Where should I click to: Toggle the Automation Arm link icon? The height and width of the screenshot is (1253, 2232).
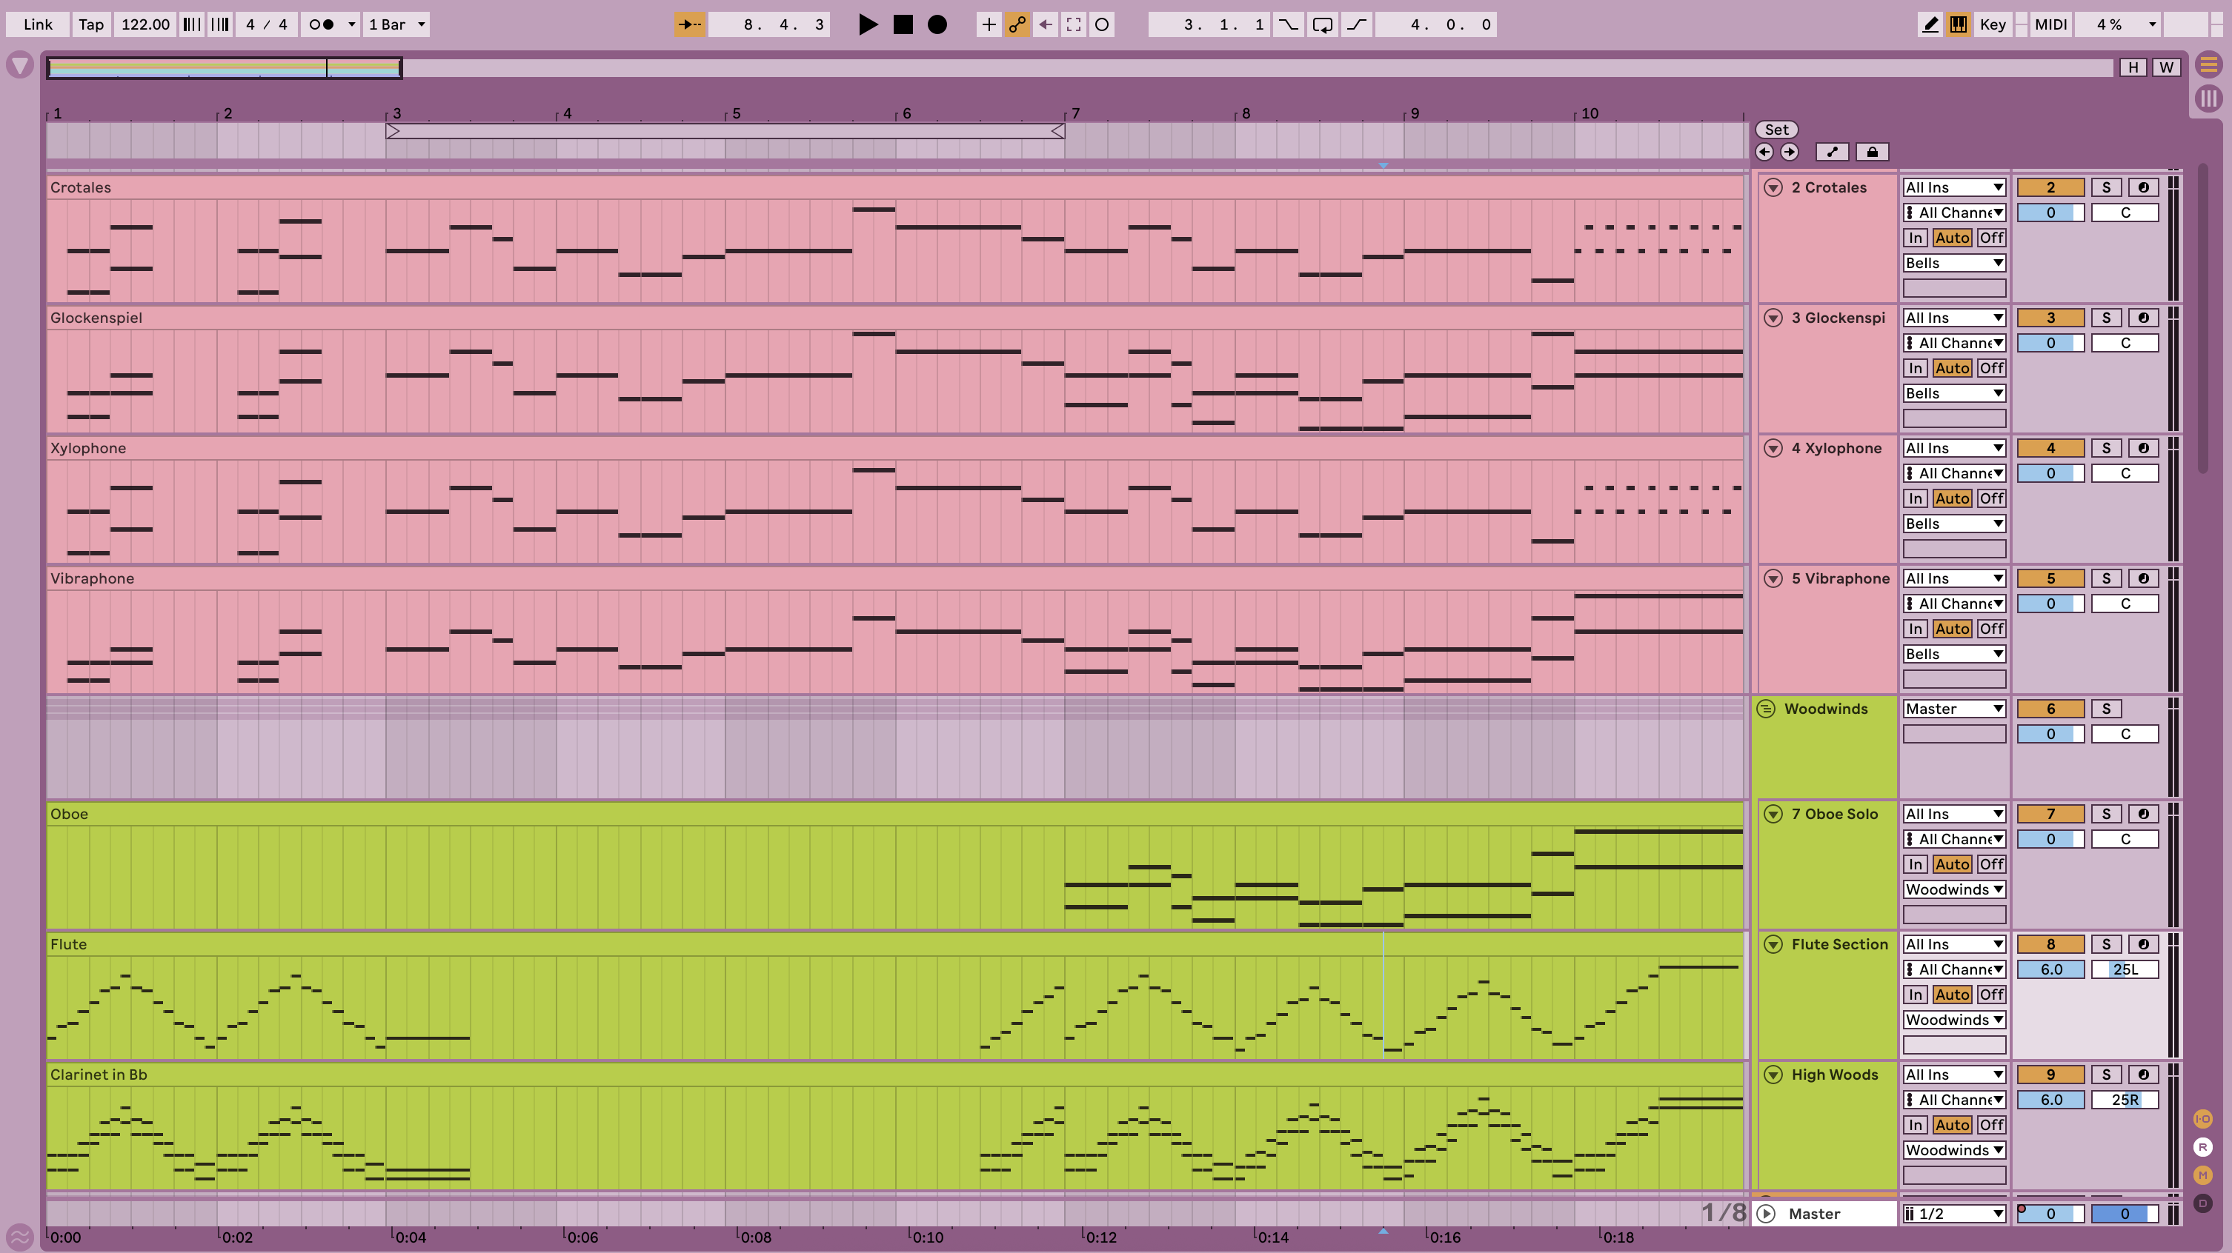[1017, 24]
